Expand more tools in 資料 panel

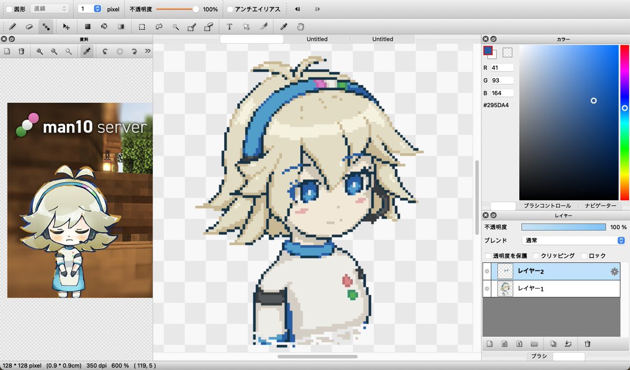click(148, 51)
